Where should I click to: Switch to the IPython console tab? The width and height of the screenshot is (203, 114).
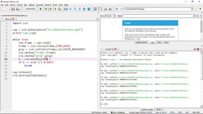(147, 109)
